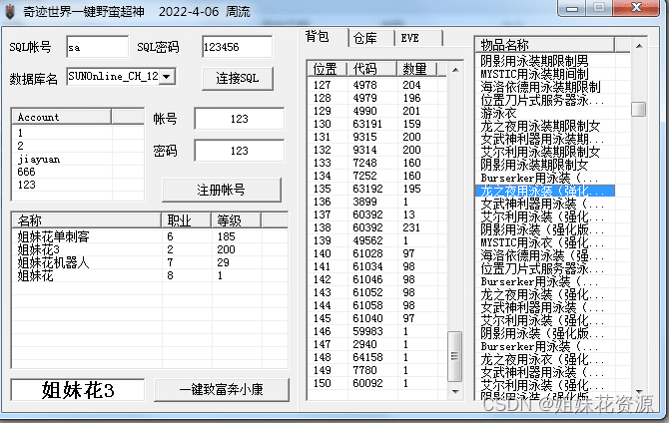This screenshot has height=423, width=669.
Task: Open the EVE tab
Action: pyautogui.click(x=409, y=39)
